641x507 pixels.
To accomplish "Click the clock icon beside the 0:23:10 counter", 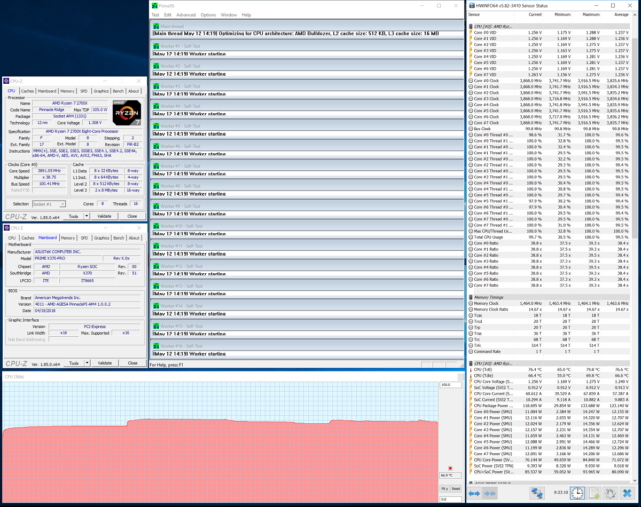I will (577, 493).
